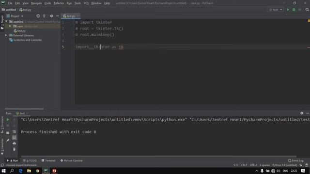Viewport: 310px width, 174px height.
Task: Click the tool windows toggle icon in status bar corner
Action: tap(2, 165)
